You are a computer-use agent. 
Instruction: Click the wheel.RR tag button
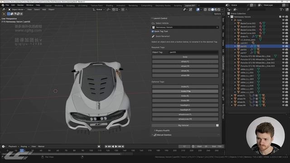pyautogui.click(x=185, y=76)
